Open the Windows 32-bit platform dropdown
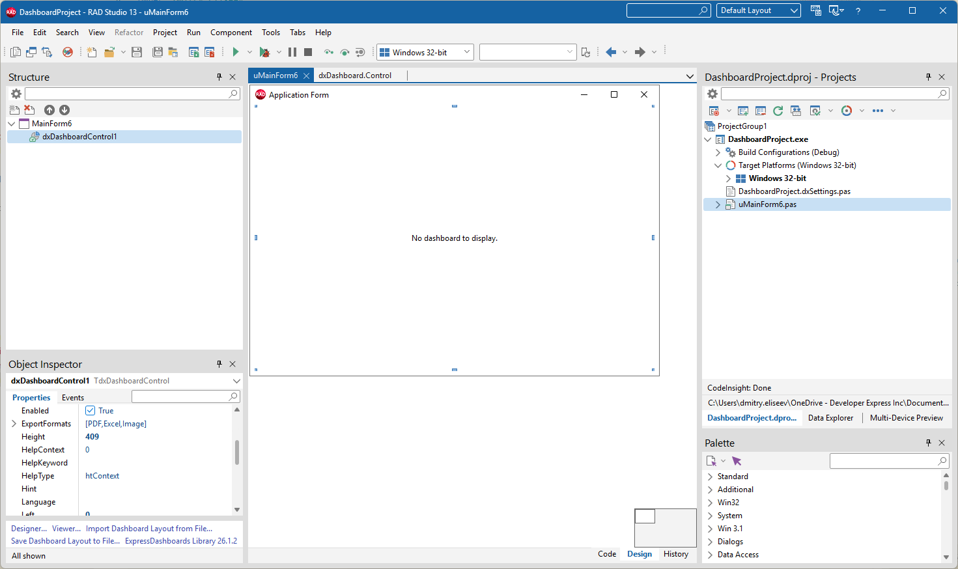The width and height of the screenshot is (958, 569). point(467,52)
